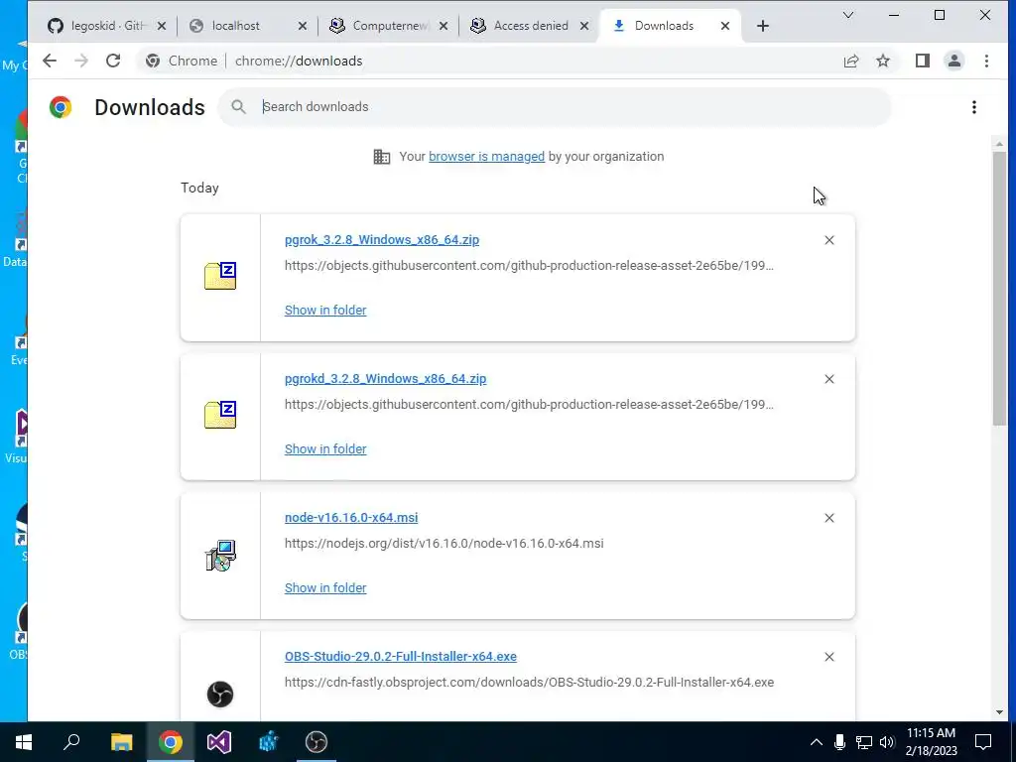Select the Downloads tab

click(664, 26)
